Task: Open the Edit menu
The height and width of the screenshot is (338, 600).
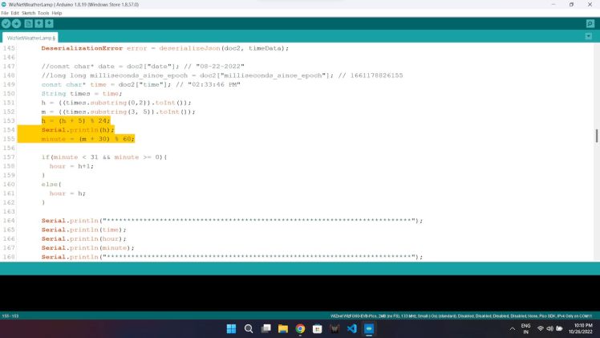Action: [x=15, y=13]
